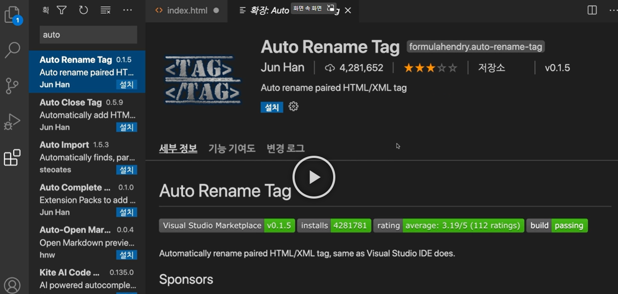
Task: Open the editor more actions ellipsis
Action: (x=613, y=10)
